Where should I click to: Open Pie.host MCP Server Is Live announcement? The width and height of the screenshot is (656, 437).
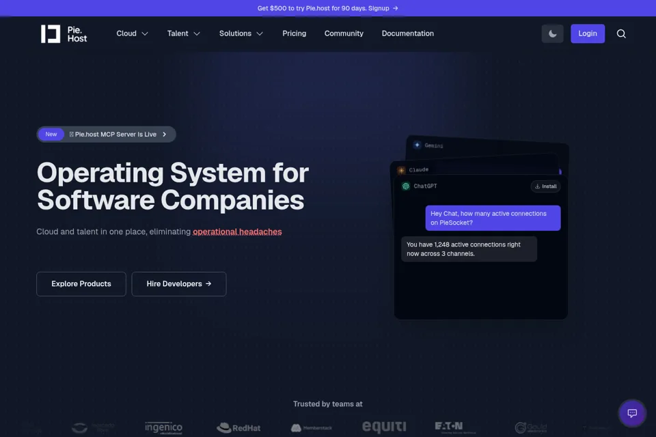click(107, 135)
